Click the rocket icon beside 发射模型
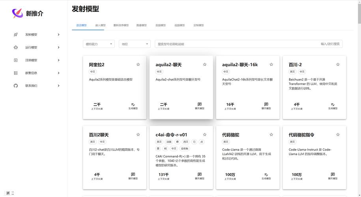Image resolution: width=361 pixels, height=197 pixels. tap(16, 35)
